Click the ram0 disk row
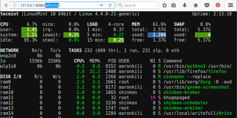This screenshot has height=118, width=237. [31, 82]
